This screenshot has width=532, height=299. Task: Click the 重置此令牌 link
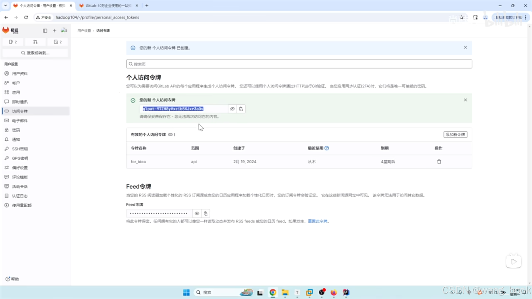tap(318, 221)
